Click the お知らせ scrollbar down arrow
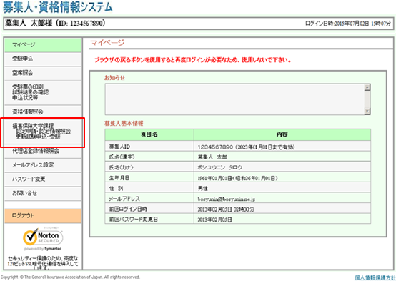Image resolution: width=396 pixels, height=281 pixels. point(367,111)
